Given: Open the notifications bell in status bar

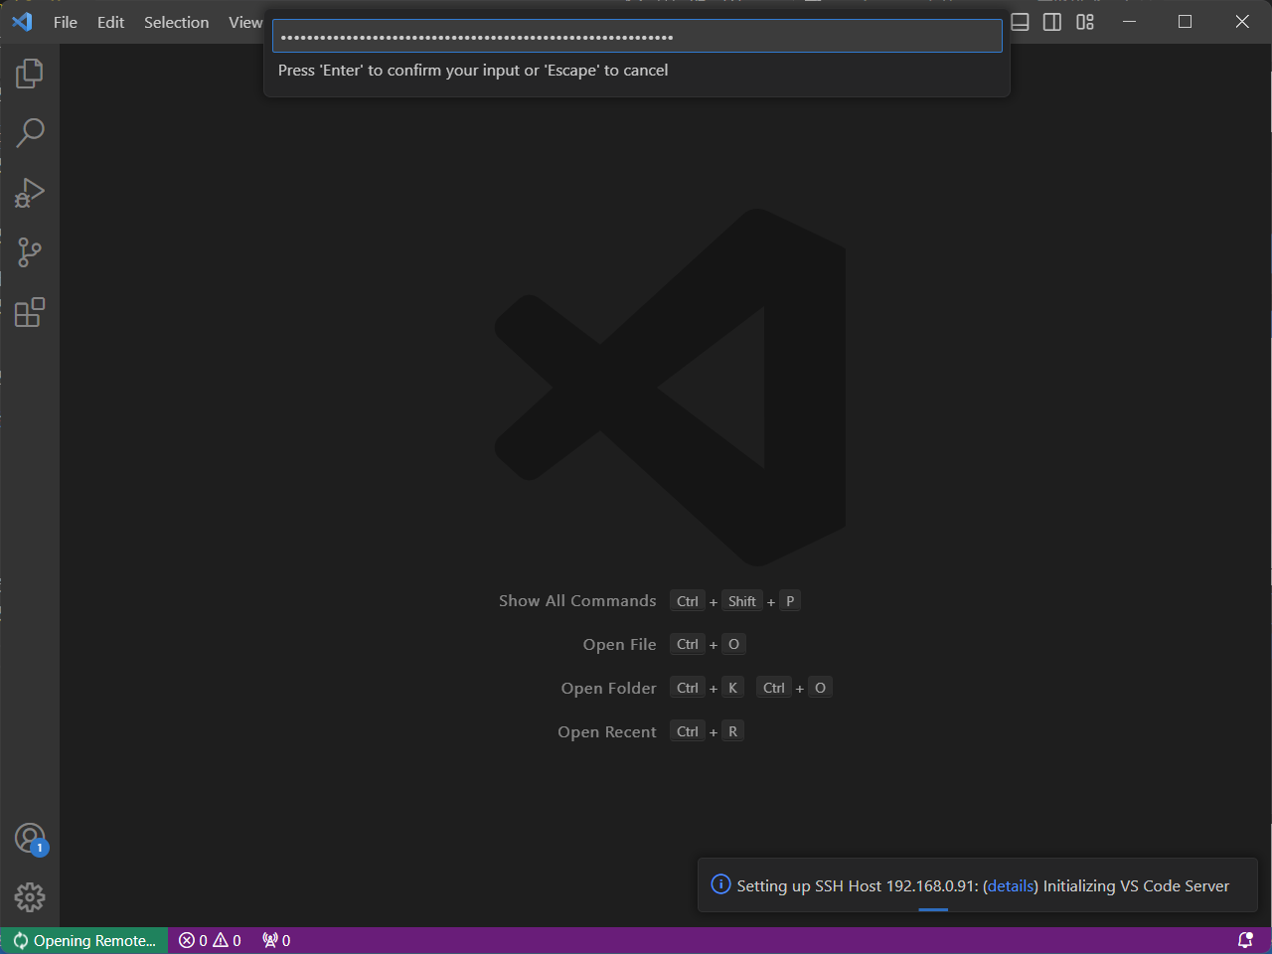Looking at the screenshot, I should pyautogui.click(x=1245, y=940).
